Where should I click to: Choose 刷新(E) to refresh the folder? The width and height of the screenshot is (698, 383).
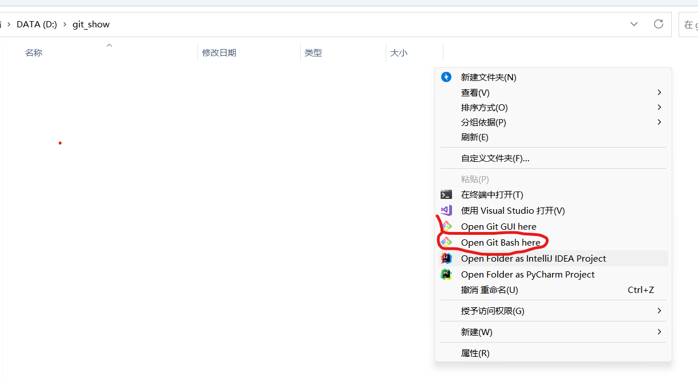pos(553,137)
